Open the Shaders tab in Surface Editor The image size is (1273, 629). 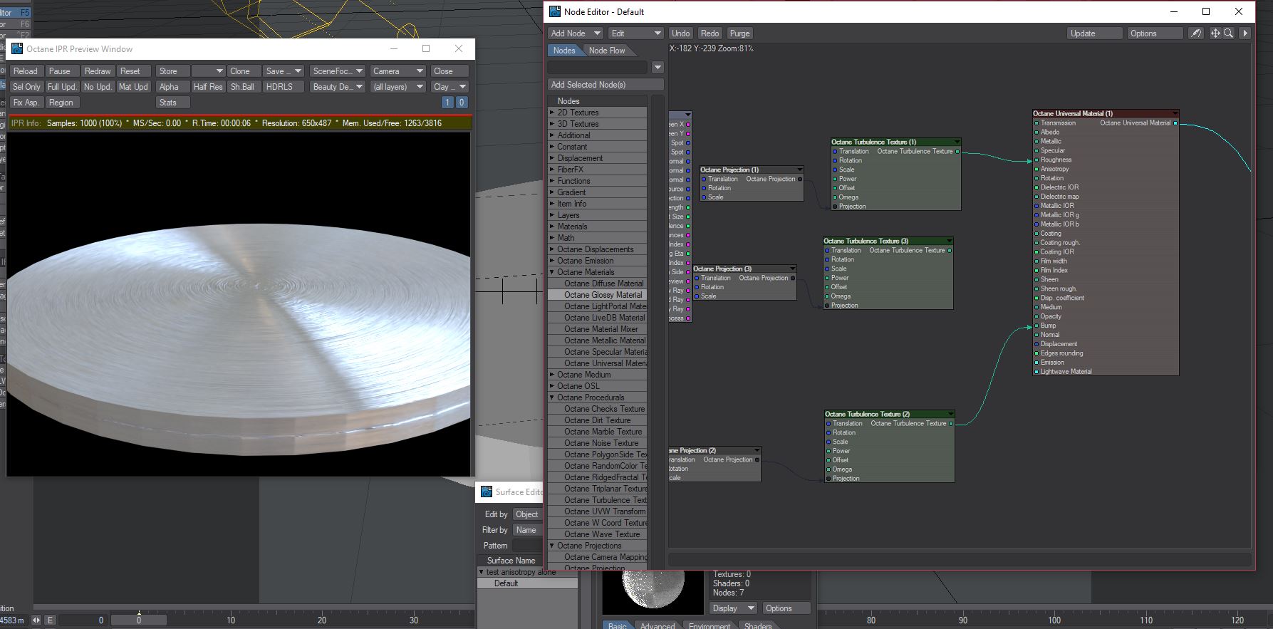pyautogui.click(x=758, y=626)
